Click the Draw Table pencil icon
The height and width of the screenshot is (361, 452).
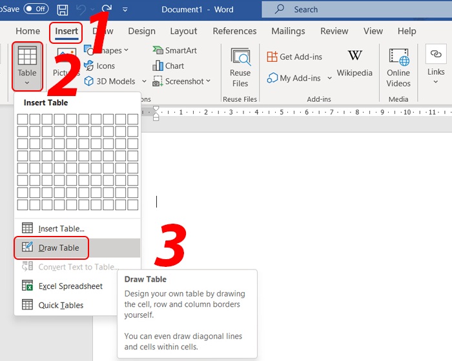coord(27,248)
